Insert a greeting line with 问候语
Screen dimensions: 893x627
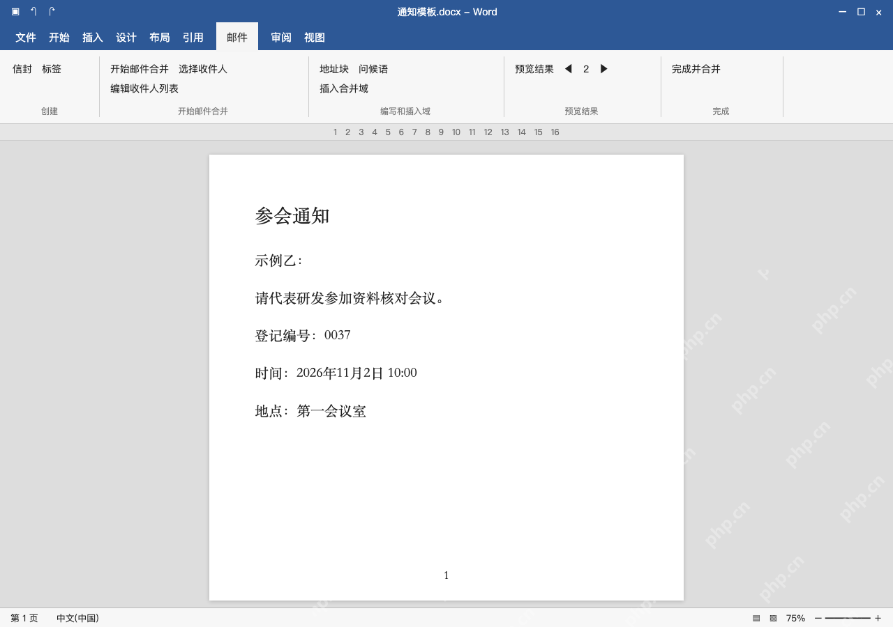(373, 69)
